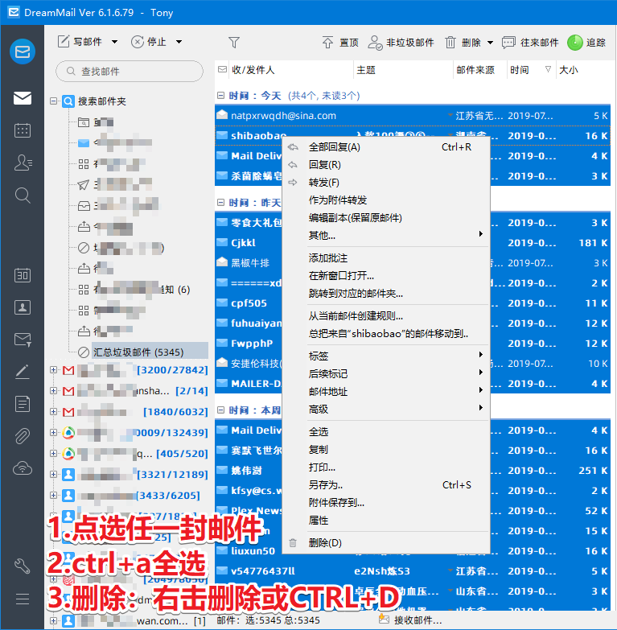The width and height of the screenshot is (617, 630).
Task: Click the 置顶 pin-to-top button
Action: click(340, 42)
